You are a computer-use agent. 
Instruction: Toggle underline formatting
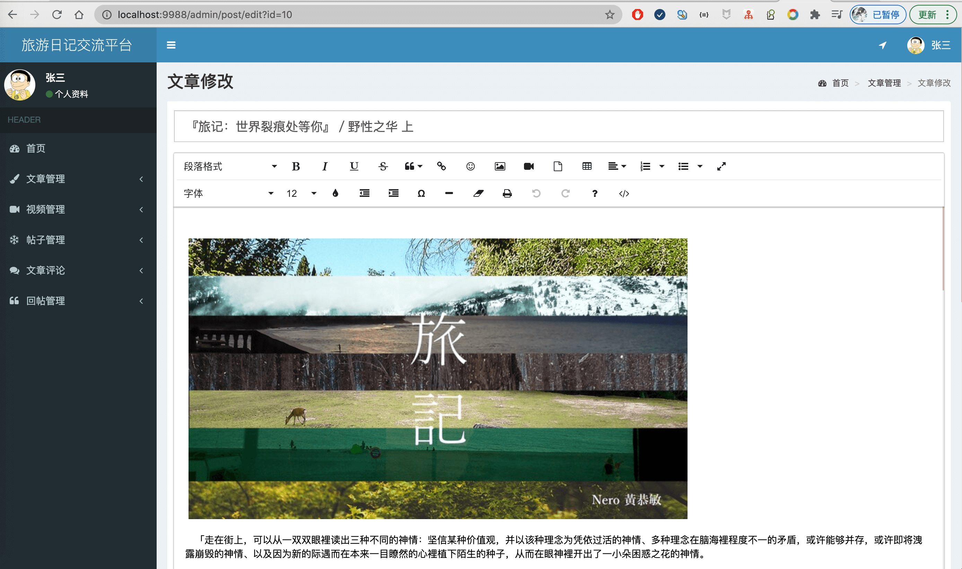tap(354, 166)
